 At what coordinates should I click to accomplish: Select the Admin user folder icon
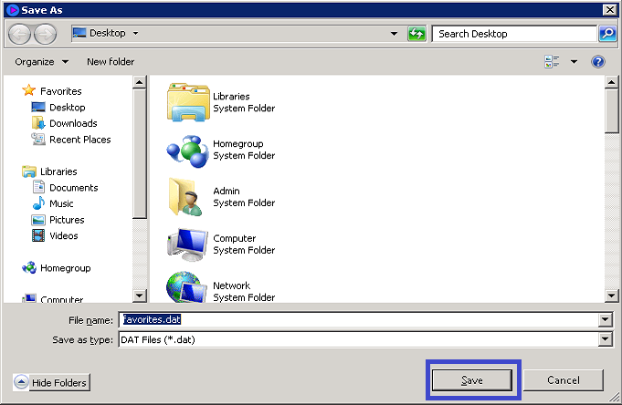[x=188, y=197]
